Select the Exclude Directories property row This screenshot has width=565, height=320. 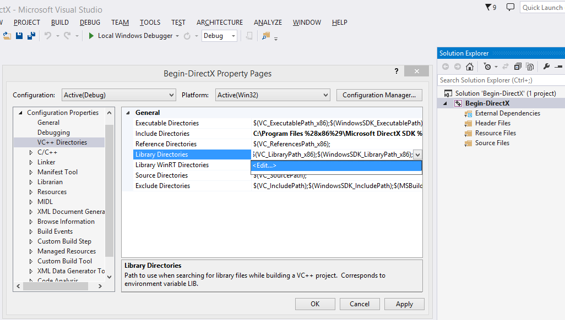point(278,186)
